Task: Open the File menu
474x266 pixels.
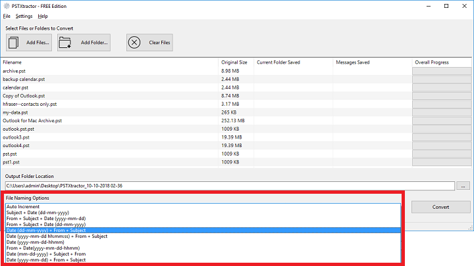Action: [7, 16]
